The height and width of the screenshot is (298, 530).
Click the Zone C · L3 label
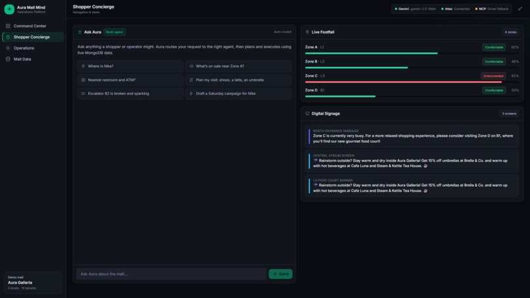click(315, 76)
